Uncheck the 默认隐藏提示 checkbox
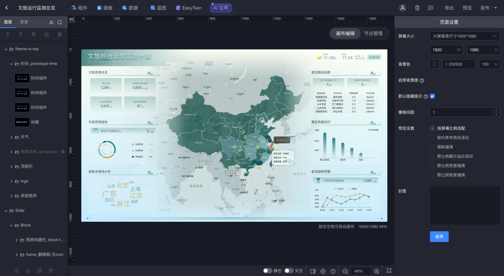The image size is (504, 276). [432, 96]
